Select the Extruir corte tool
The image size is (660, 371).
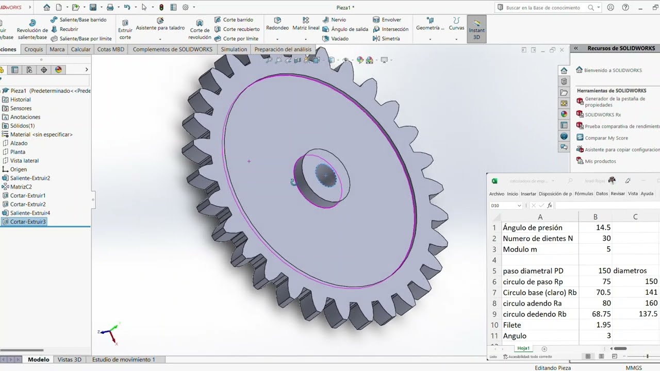click(x=125, y=30)
